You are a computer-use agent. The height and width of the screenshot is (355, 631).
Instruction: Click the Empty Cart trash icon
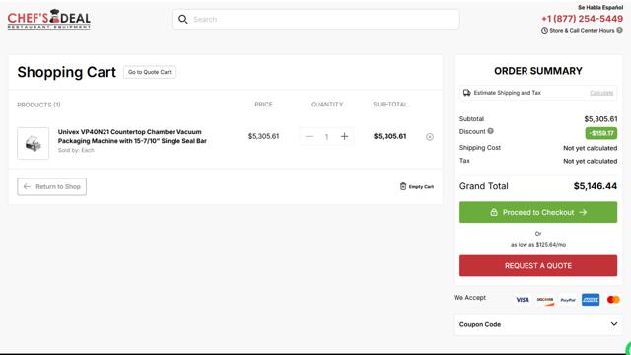pos(403,186)
